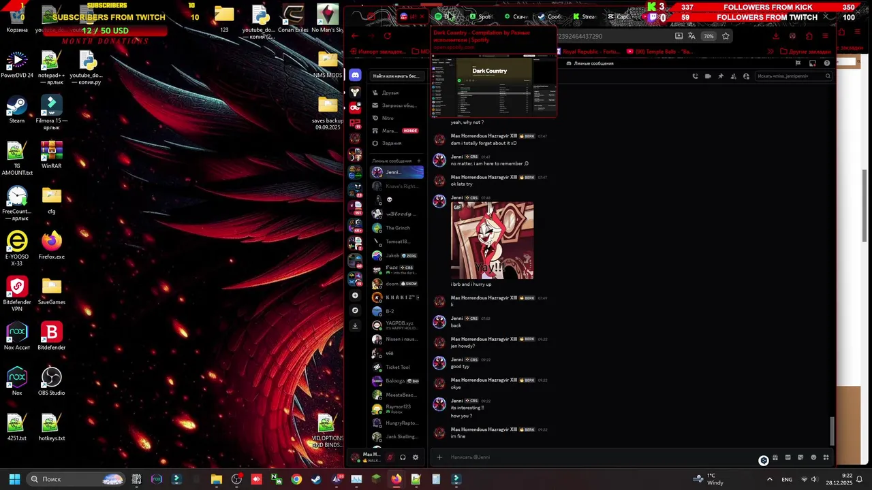Screen dimensions: 872x490
Task: Create new DM with plus icon
Action: (x=419, y=161)
